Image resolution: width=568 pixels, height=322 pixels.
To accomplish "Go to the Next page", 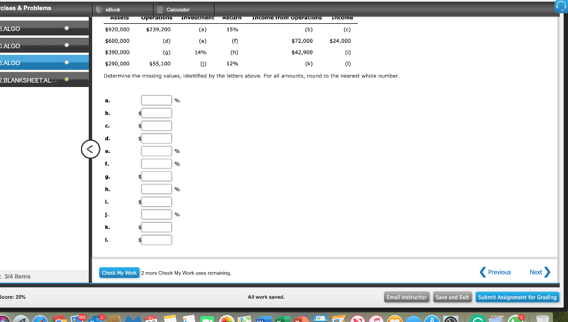I will [x=537, y=272].
